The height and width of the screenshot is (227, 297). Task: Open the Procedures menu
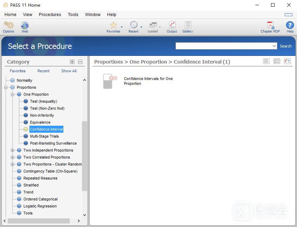point(50,15)
